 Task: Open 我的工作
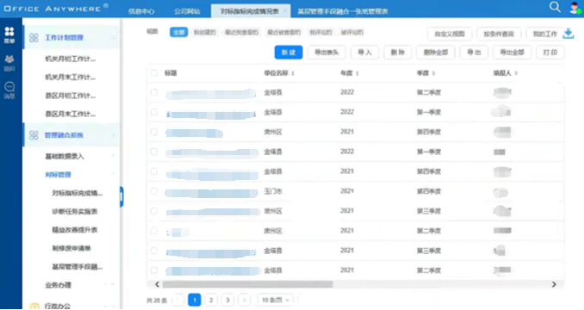pyautogui.click(x=544, y=34)
